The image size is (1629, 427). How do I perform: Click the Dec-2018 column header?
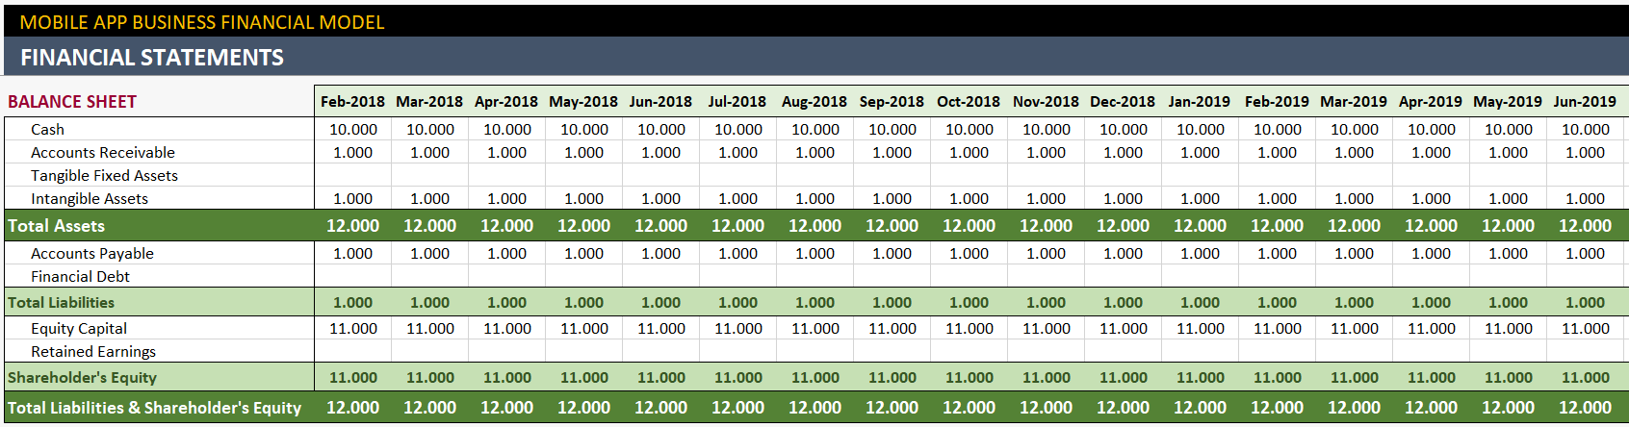pyautogui.click(x=1123, y=101)
